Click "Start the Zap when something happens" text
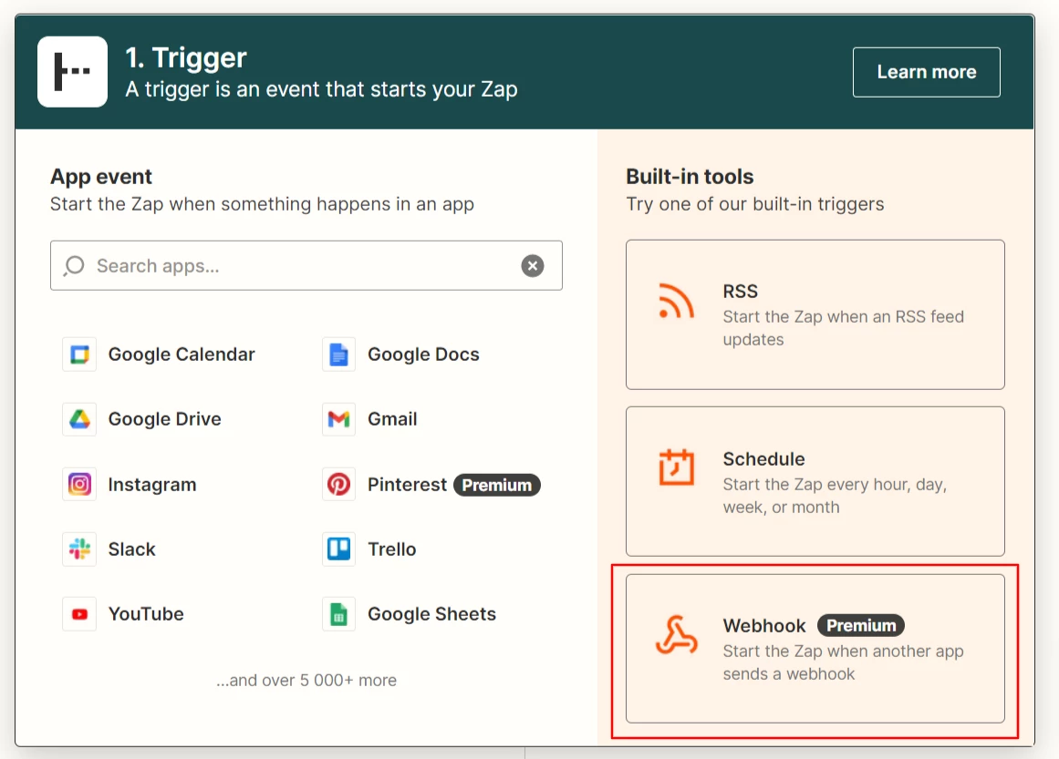1059x759 pixels. click(x=262, y=204)
